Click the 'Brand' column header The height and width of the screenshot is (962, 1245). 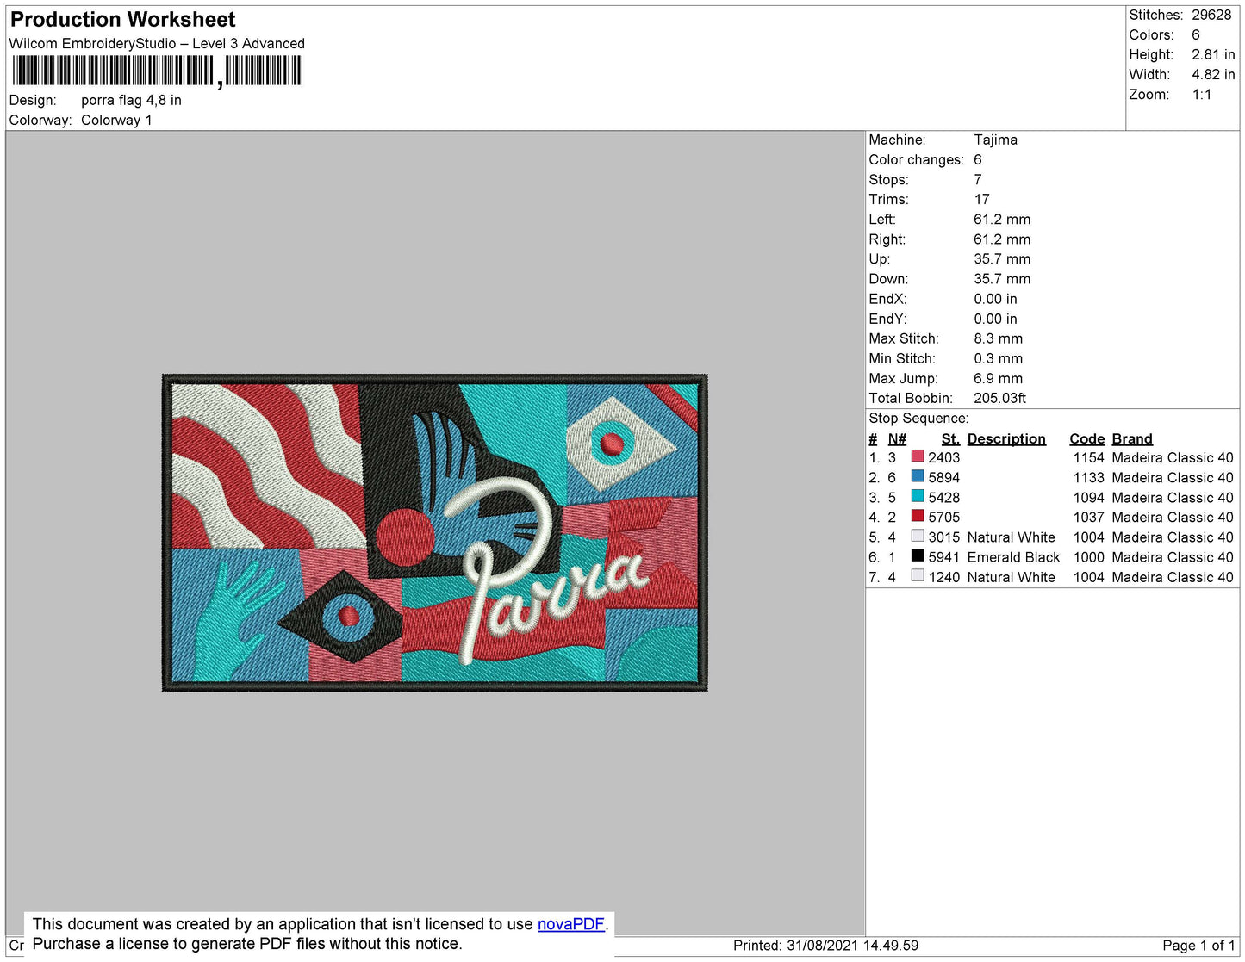(x=1132, y=438)
